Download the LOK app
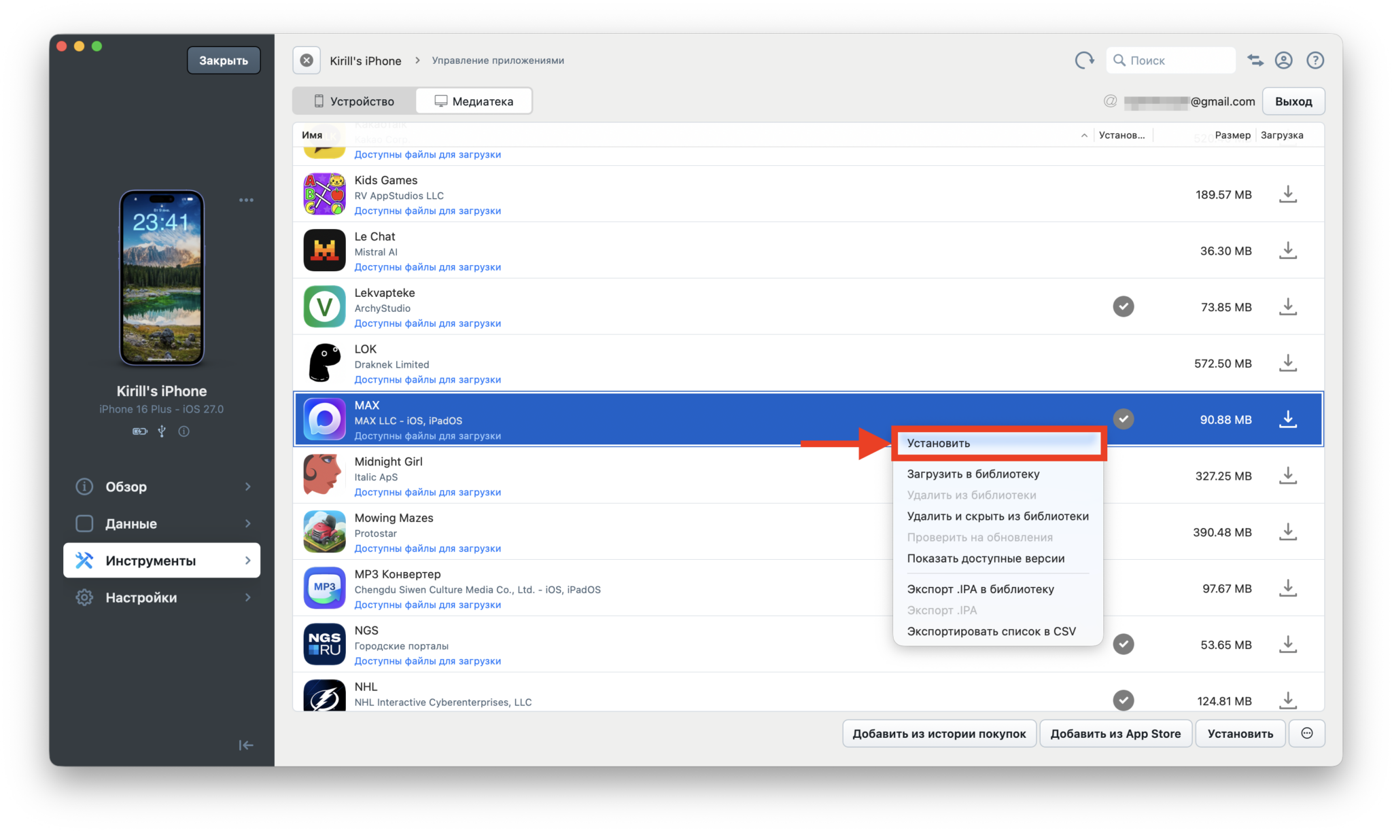This screenshot has width=1392, height=831. coord(1287,364)
